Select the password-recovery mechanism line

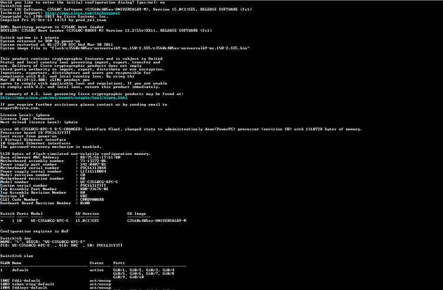(51, 147)
